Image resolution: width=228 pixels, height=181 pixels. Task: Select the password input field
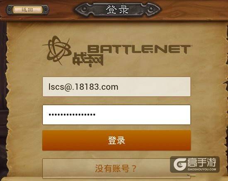[116, 114]
